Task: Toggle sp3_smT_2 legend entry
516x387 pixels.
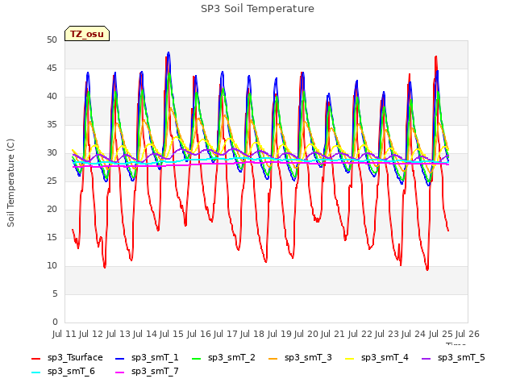Action: coord(223,358)
